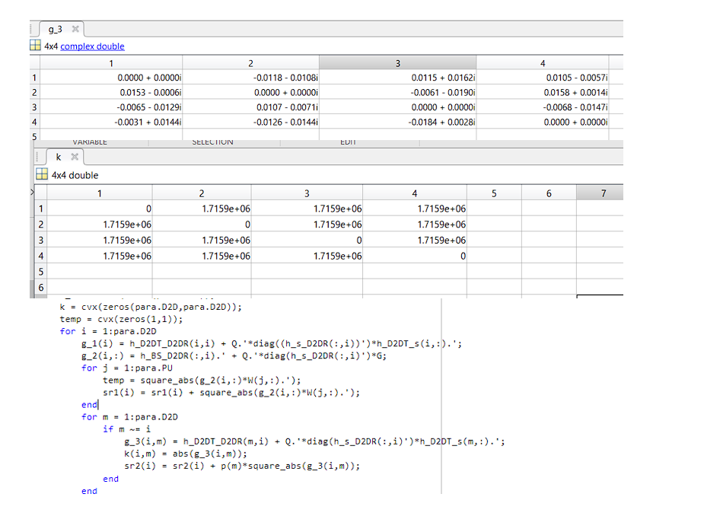Click the line 'k(i,m) = abs(g_3(i,m));'
704x513 pixels.
click(186, 454)
